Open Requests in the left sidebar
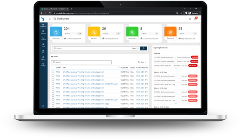This screenshot has width=240, height=139. [43, 32]
